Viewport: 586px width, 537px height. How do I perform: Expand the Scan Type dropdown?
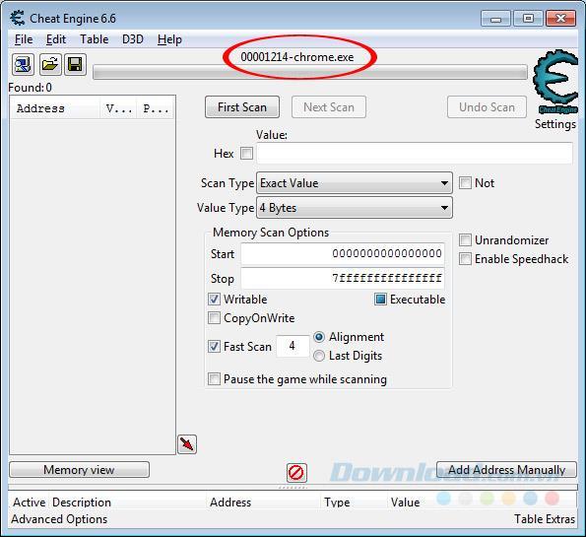(x=355, y=183)
